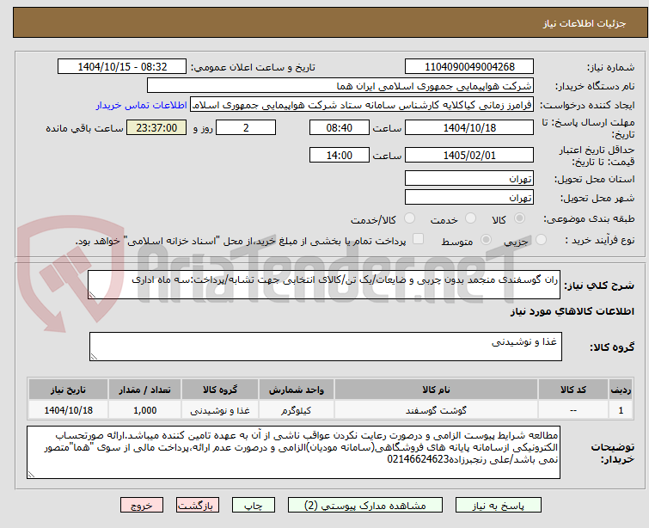Click the شماره نیاز number field
The width and height of the screenshot is (649, 528).
point(469,67)
